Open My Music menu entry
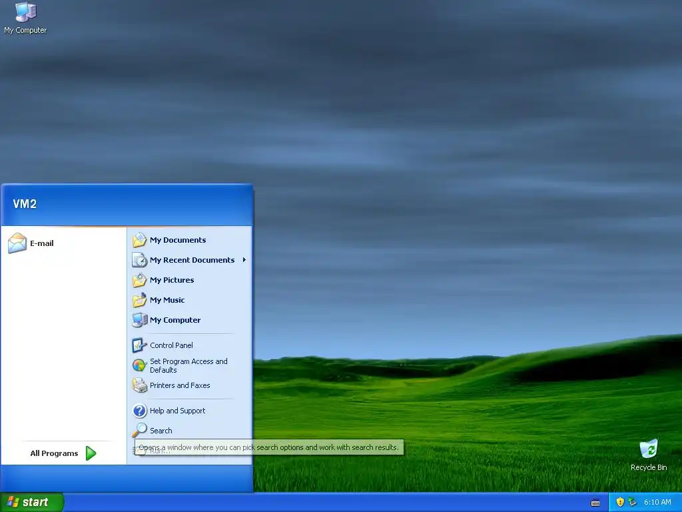Viewport: 682px width, 512px height. 190,300
